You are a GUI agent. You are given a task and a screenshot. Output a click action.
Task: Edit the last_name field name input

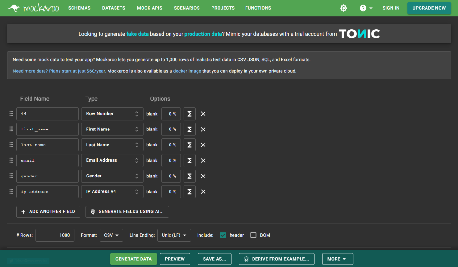(47, 145)
